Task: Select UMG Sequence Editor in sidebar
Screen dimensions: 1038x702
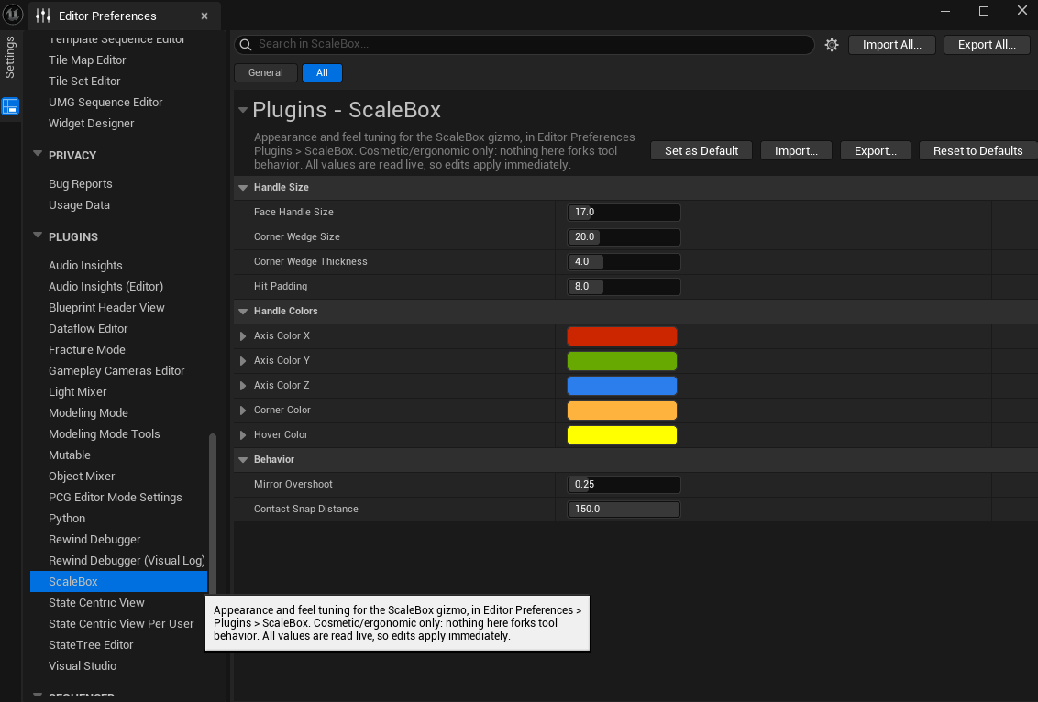Action: (x=105, y=103)
